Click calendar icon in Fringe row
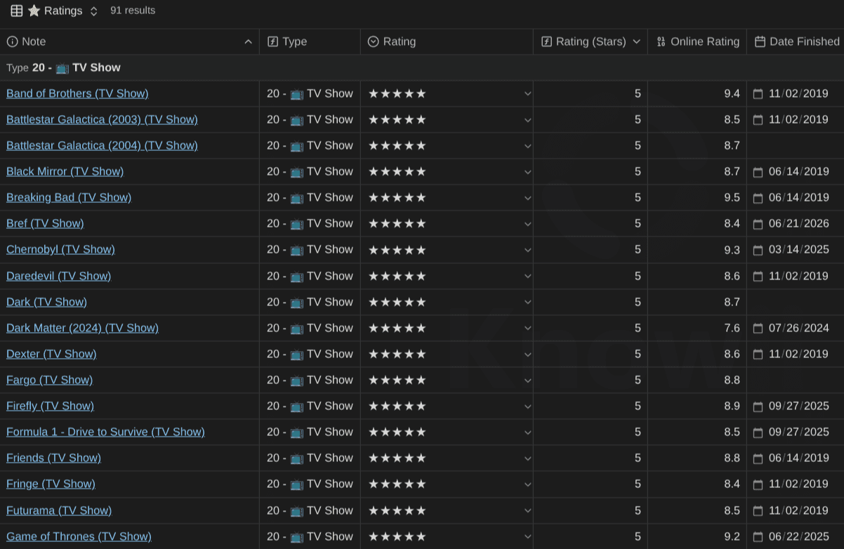Screen dimensions: 844x549 click(758, 484)
